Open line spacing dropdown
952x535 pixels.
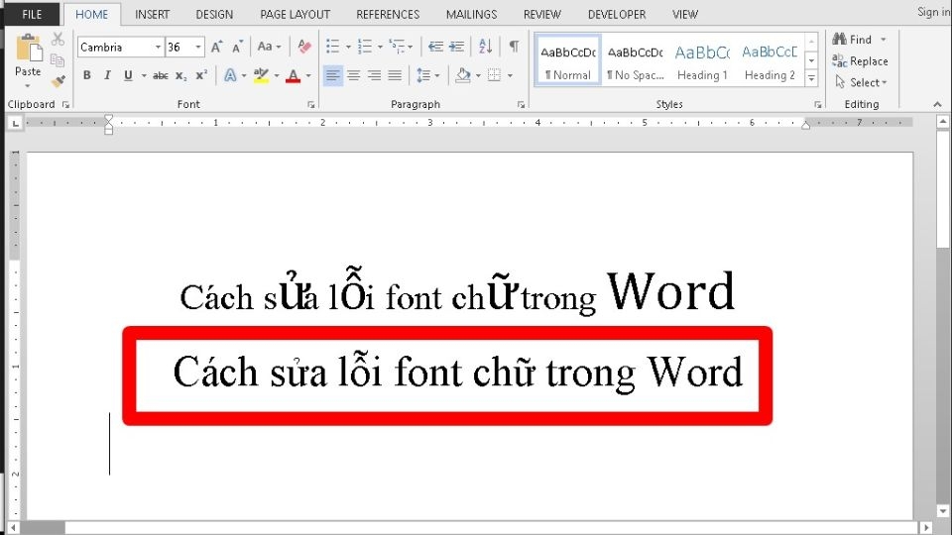point(428,76)
